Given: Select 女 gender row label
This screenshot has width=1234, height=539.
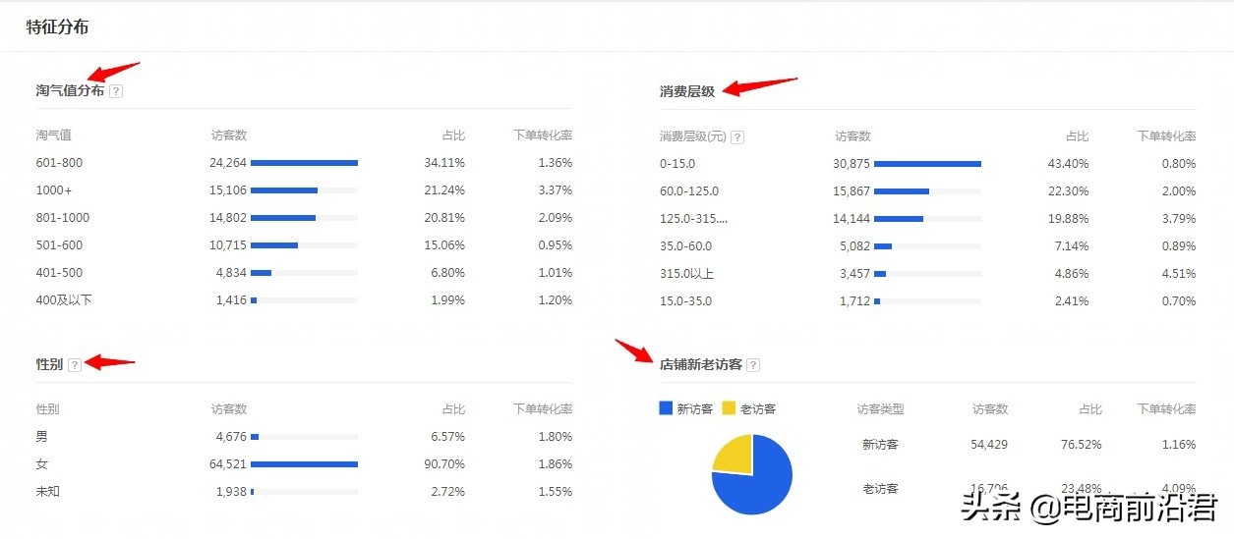Looking at the screenshot, I should pos(41,464).
